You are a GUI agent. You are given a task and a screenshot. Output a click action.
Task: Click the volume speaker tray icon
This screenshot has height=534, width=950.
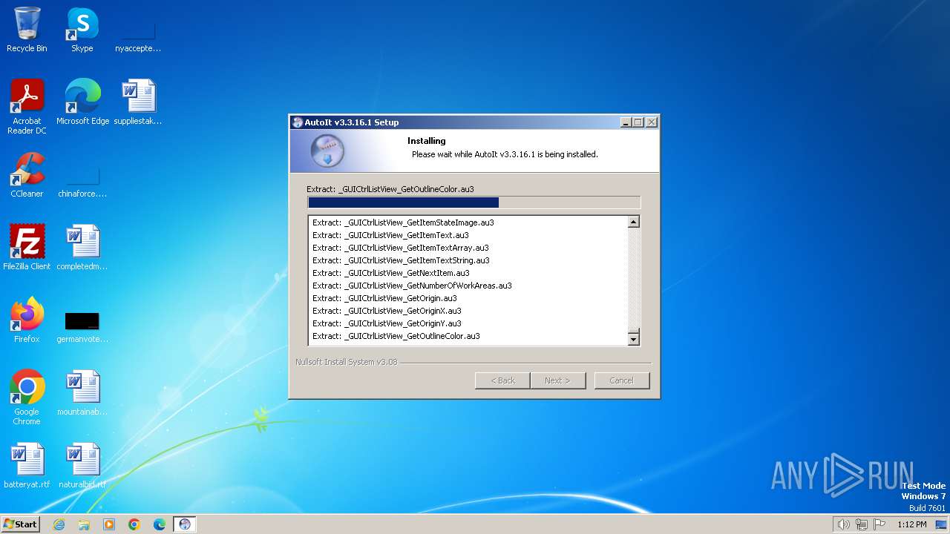[x=843, y=524]
